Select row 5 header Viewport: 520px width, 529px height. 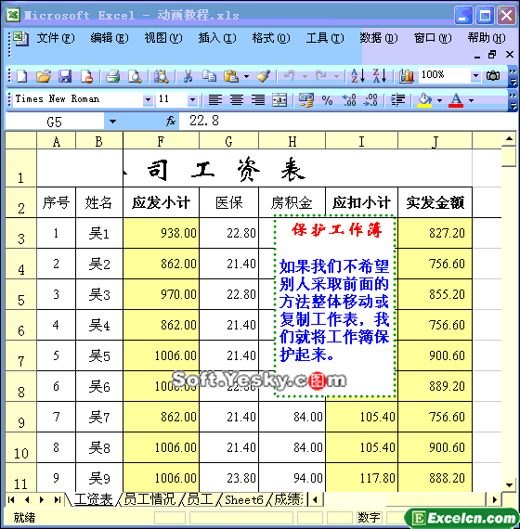(21, 294)
